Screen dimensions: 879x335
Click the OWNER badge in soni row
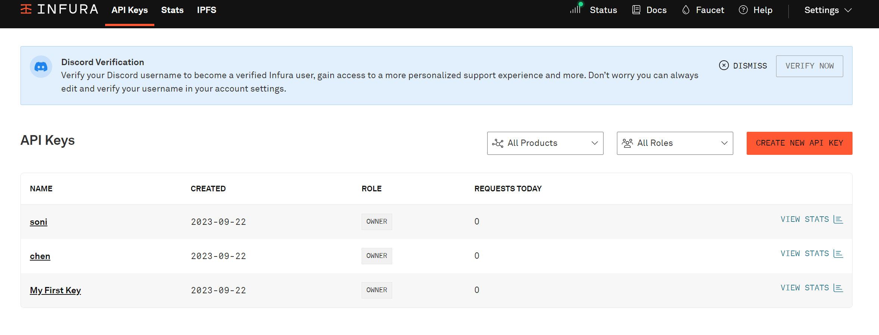coord(377,222)
